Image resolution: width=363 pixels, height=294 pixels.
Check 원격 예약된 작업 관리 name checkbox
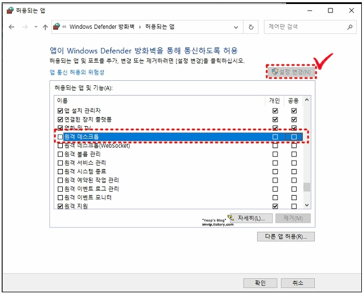pos(60,180)
